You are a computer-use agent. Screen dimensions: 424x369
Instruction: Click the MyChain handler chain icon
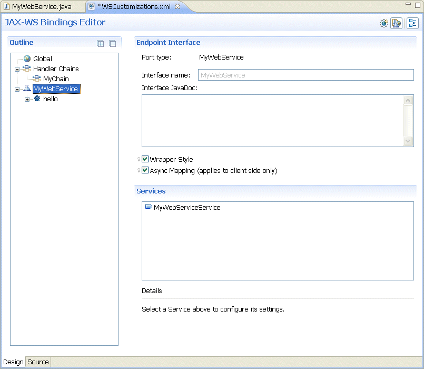click(36, 79)
